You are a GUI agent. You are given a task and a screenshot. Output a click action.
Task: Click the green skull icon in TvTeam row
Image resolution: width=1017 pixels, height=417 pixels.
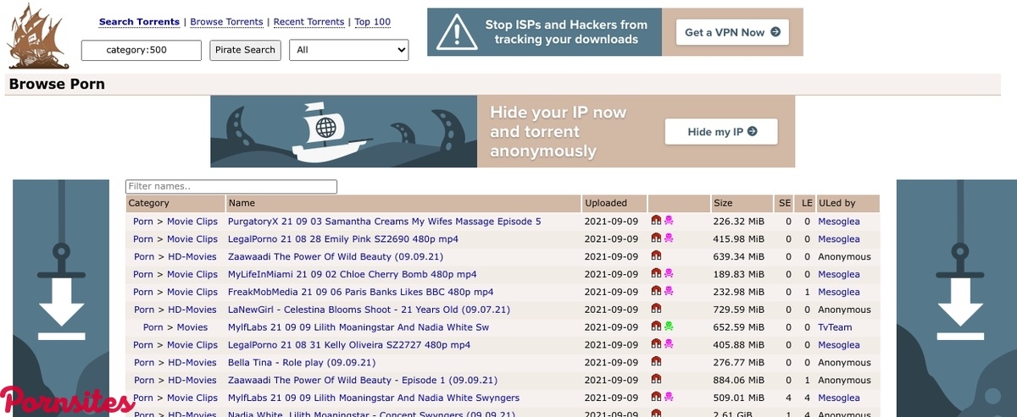[669, 327]
